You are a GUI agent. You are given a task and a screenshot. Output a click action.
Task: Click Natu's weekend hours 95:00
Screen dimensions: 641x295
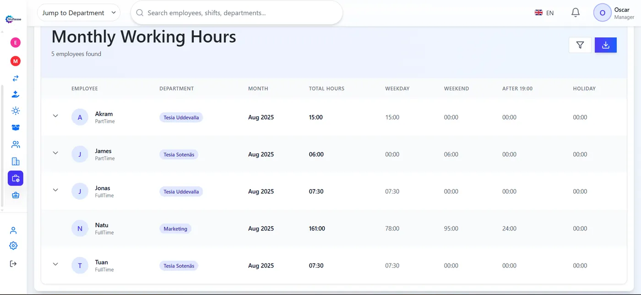coord(451,229)
